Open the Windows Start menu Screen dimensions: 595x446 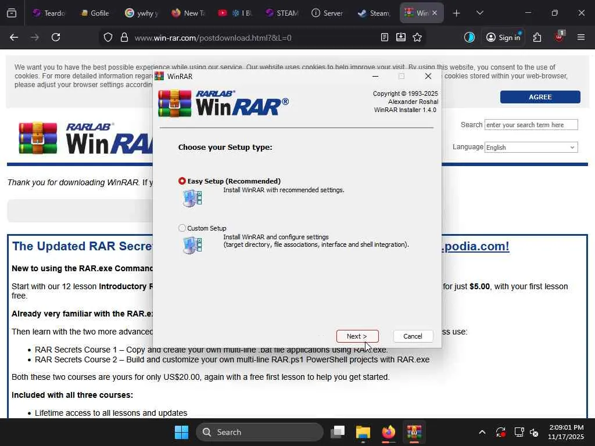point(181,432)
